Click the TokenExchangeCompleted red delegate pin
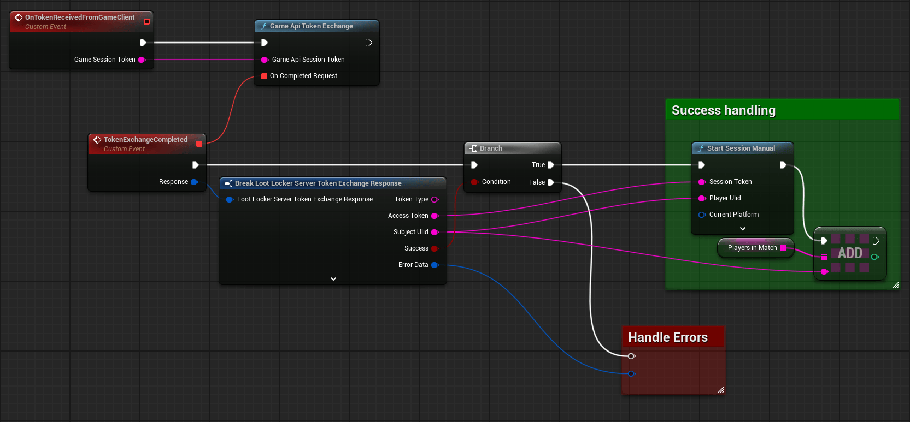910x422 pixels. pyautogui.click(x=199, y=144)
